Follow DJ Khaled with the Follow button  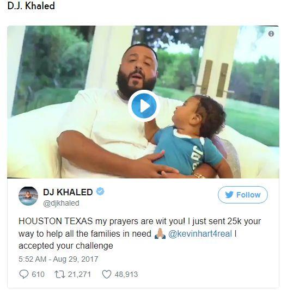(243, 195)
